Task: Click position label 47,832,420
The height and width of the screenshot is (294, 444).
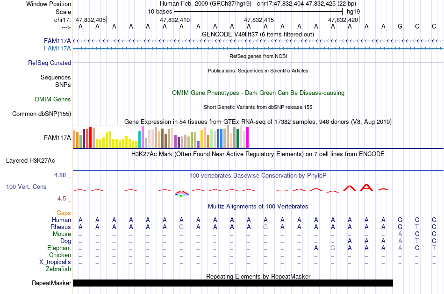Action: (343, 20)
